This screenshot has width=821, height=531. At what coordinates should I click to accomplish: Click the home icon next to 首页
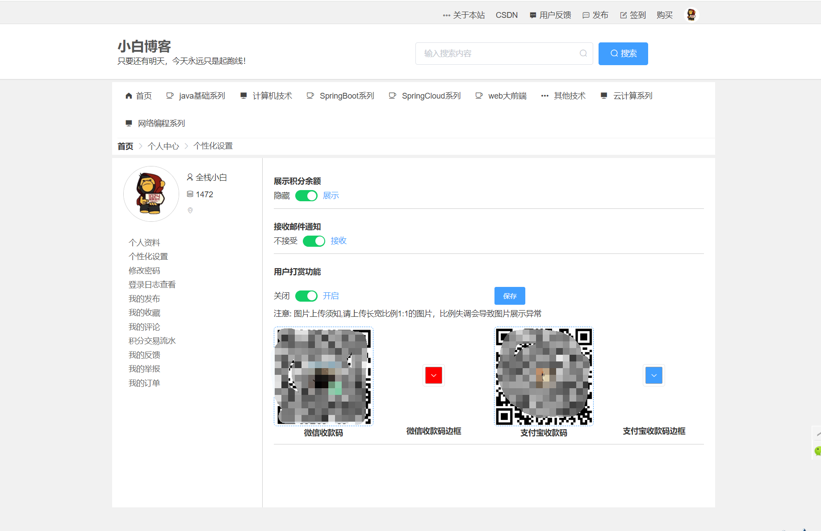[x=128, y=95]
